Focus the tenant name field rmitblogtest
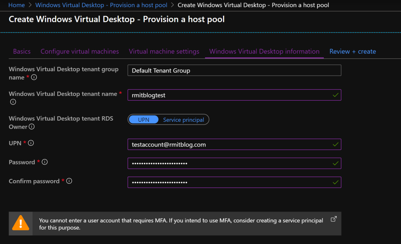401x244 pixels. (x=234, y=95)
